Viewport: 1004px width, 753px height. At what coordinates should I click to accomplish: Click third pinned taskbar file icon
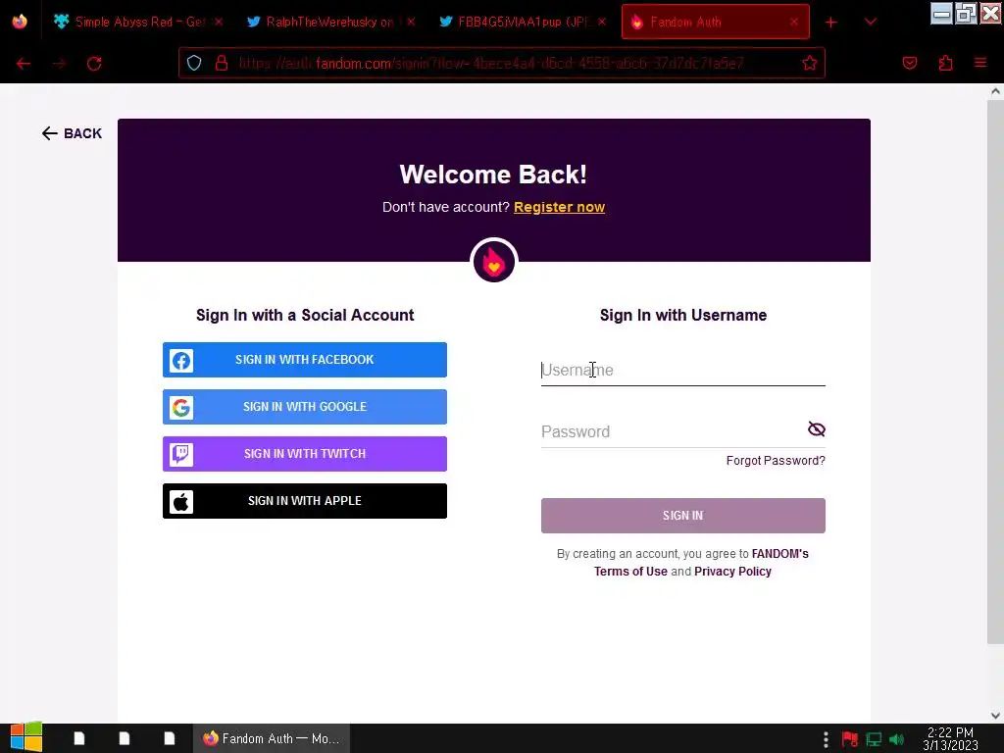[170, 738]
